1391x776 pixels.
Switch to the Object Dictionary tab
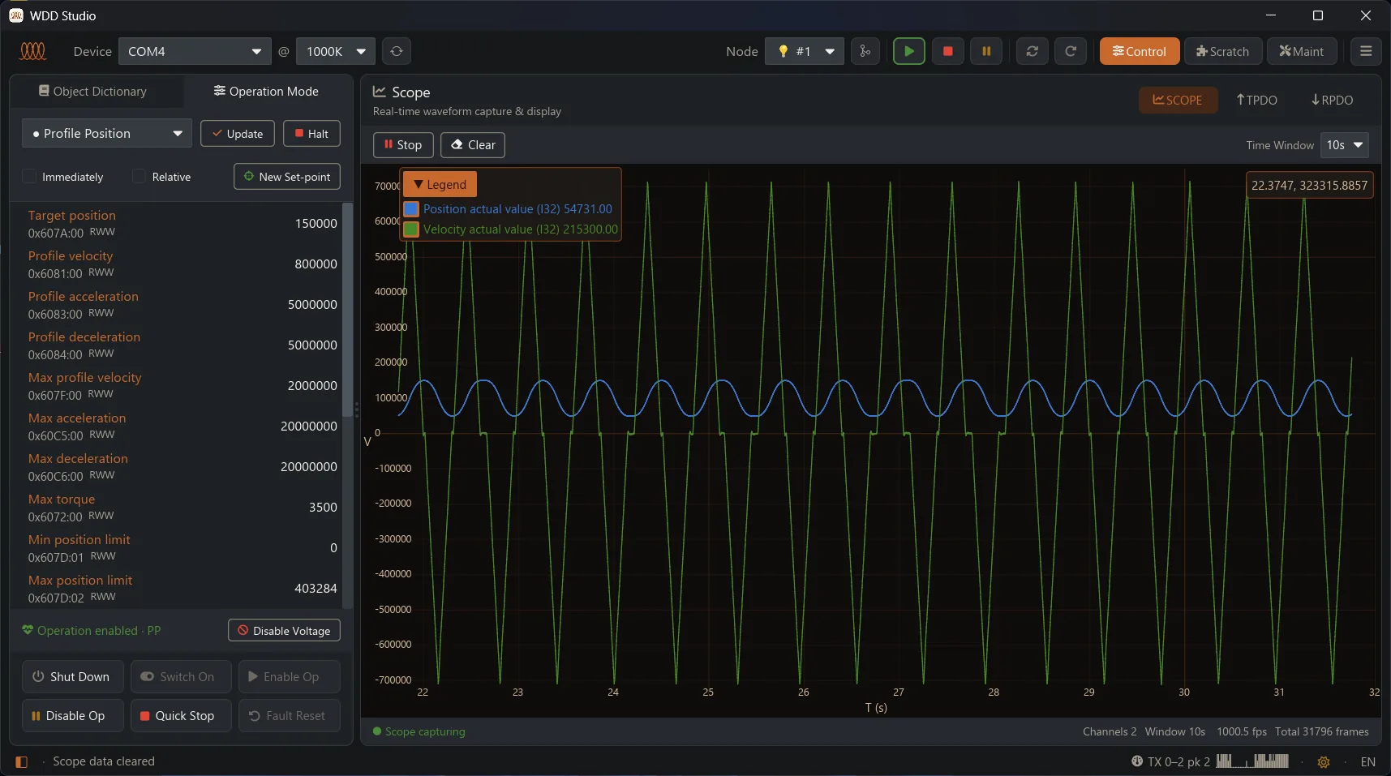pyautogui.click(x=93, y=91)
